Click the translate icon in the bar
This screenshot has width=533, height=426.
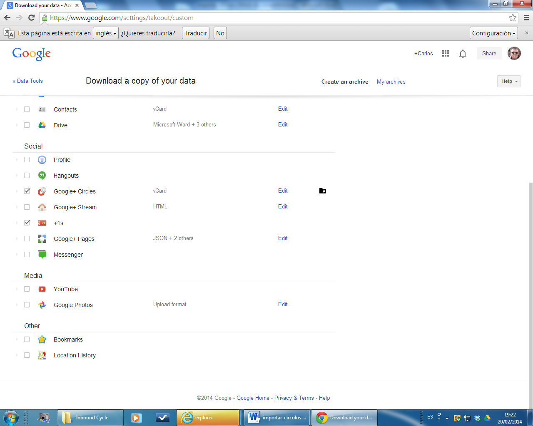9,33
